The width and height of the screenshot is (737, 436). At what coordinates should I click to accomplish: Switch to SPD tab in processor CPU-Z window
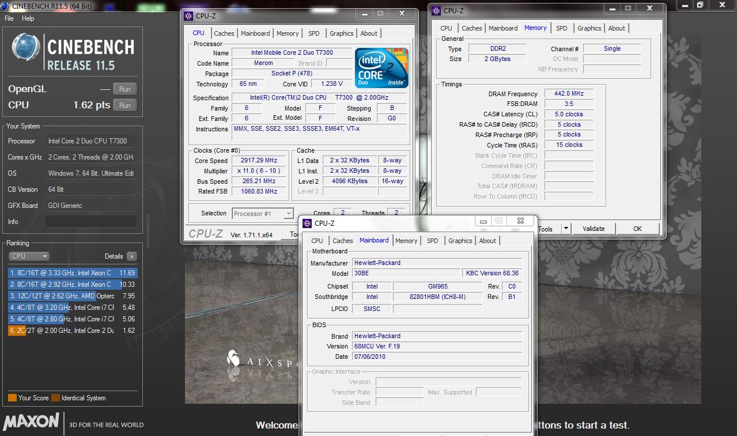[314, 33]
